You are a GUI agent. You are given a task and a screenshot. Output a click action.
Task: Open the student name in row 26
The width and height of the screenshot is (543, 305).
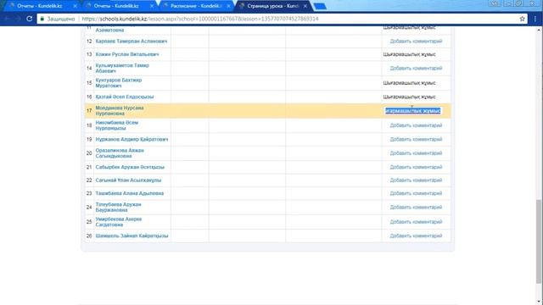(x=132, y=236)
